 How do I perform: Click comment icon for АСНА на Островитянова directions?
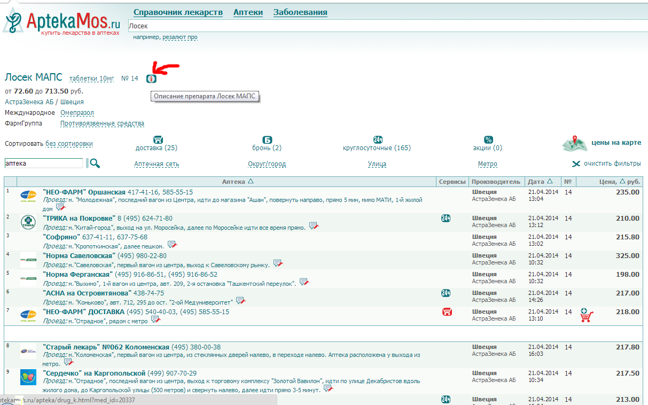[240, 300]
